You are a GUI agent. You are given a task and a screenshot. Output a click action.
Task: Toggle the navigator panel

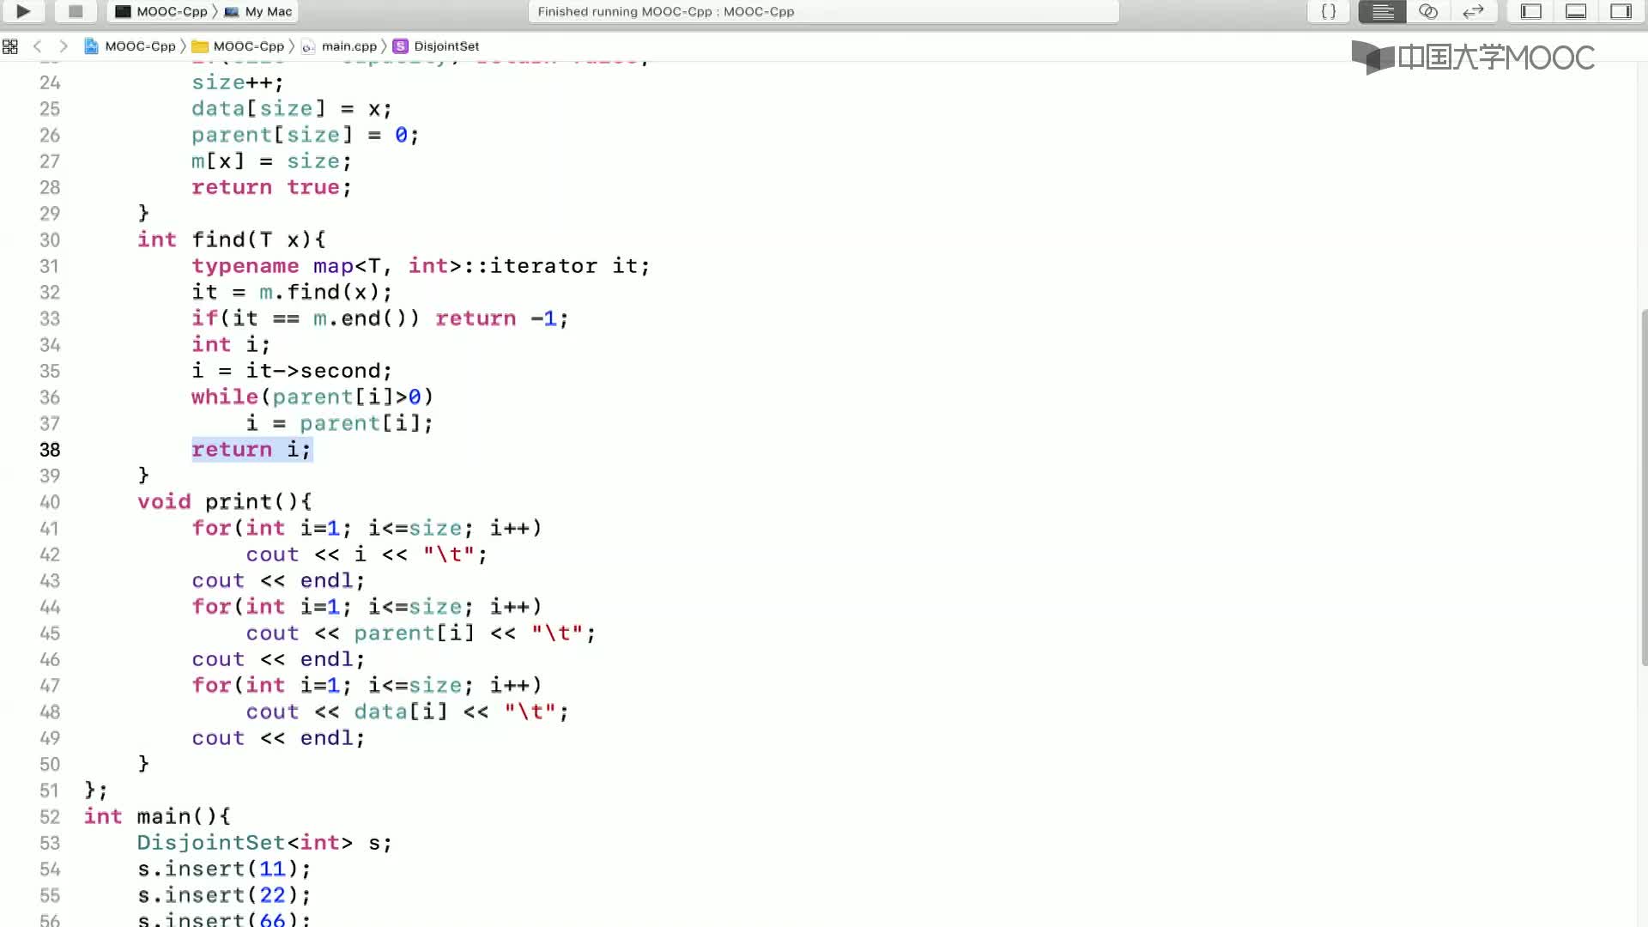coord(1531,11)
